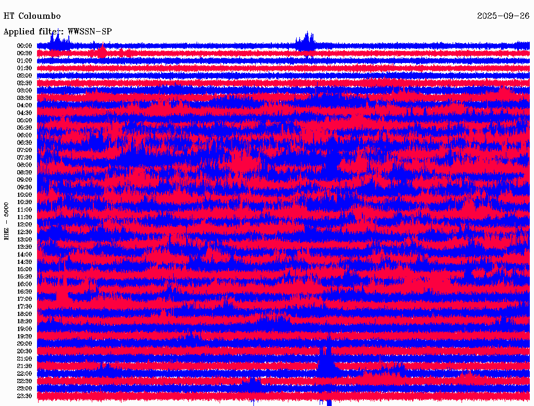
Task: Select the 03:30 time row label
Action: pyautogui.click(x=25, y=98)
